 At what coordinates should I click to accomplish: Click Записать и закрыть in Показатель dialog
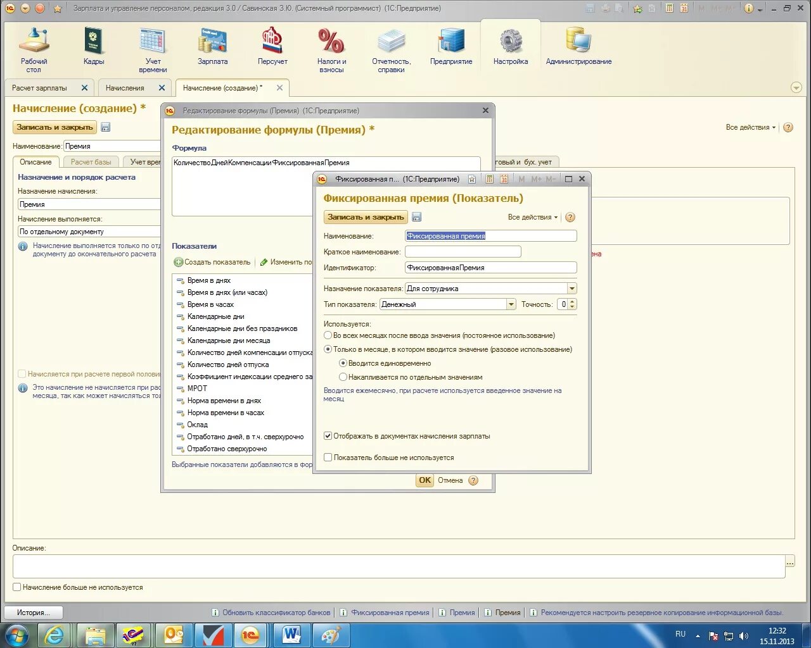coord(366,217)
